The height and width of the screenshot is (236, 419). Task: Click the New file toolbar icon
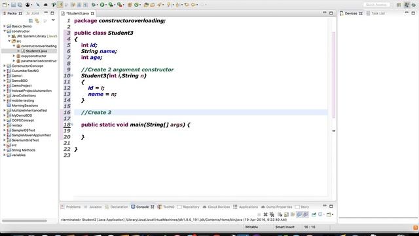coord(5,5)
